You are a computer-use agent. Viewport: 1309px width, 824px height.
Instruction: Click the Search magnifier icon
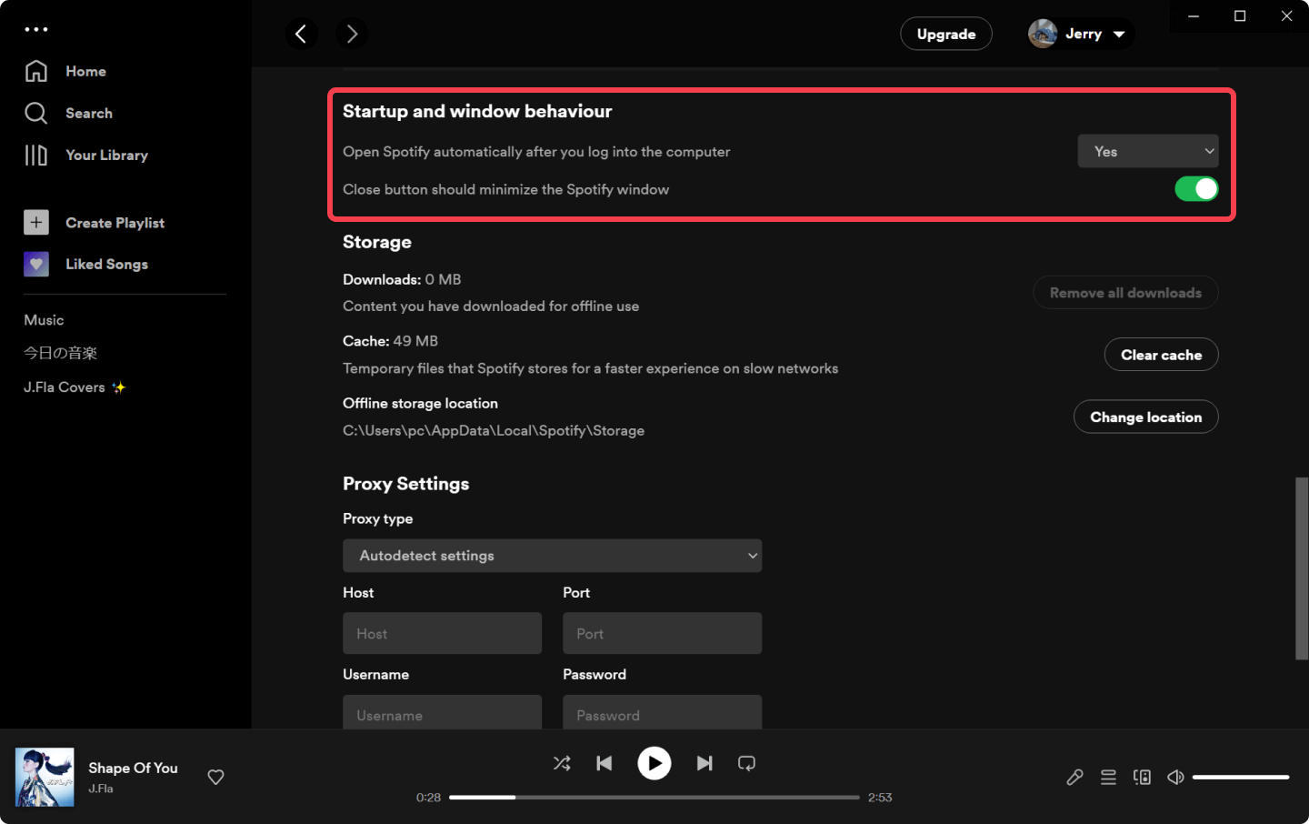click(x=36, y=113)
